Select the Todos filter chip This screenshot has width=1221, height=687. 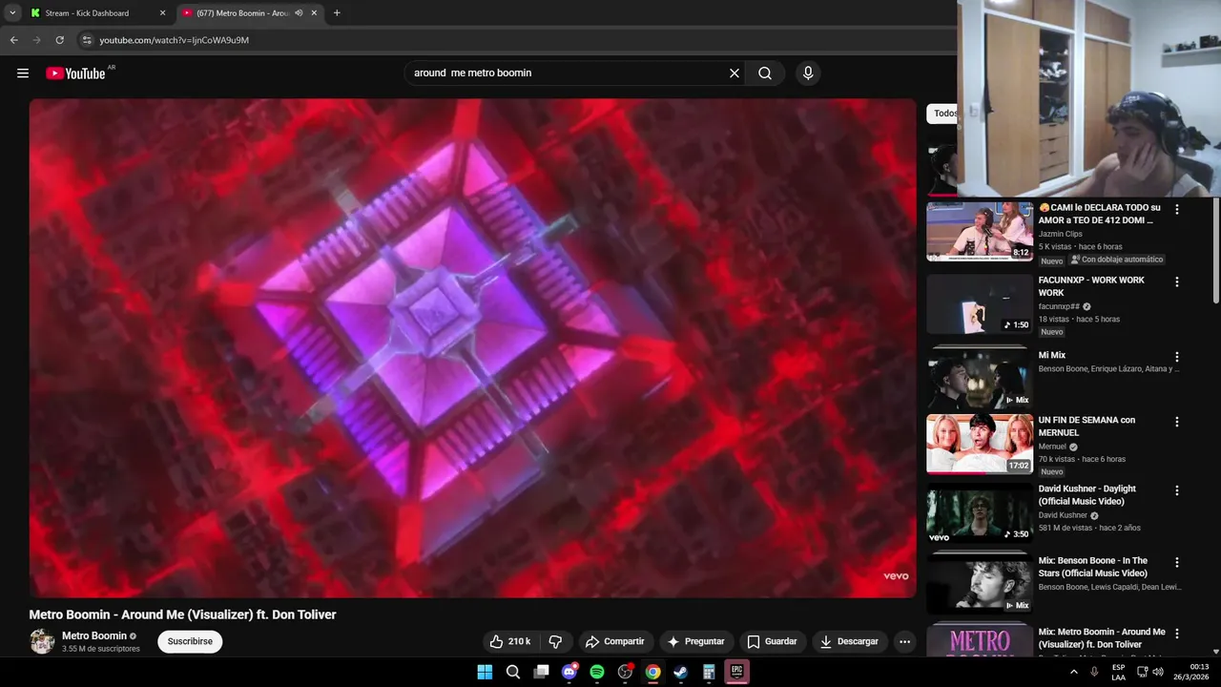click(x=942, y=114)
